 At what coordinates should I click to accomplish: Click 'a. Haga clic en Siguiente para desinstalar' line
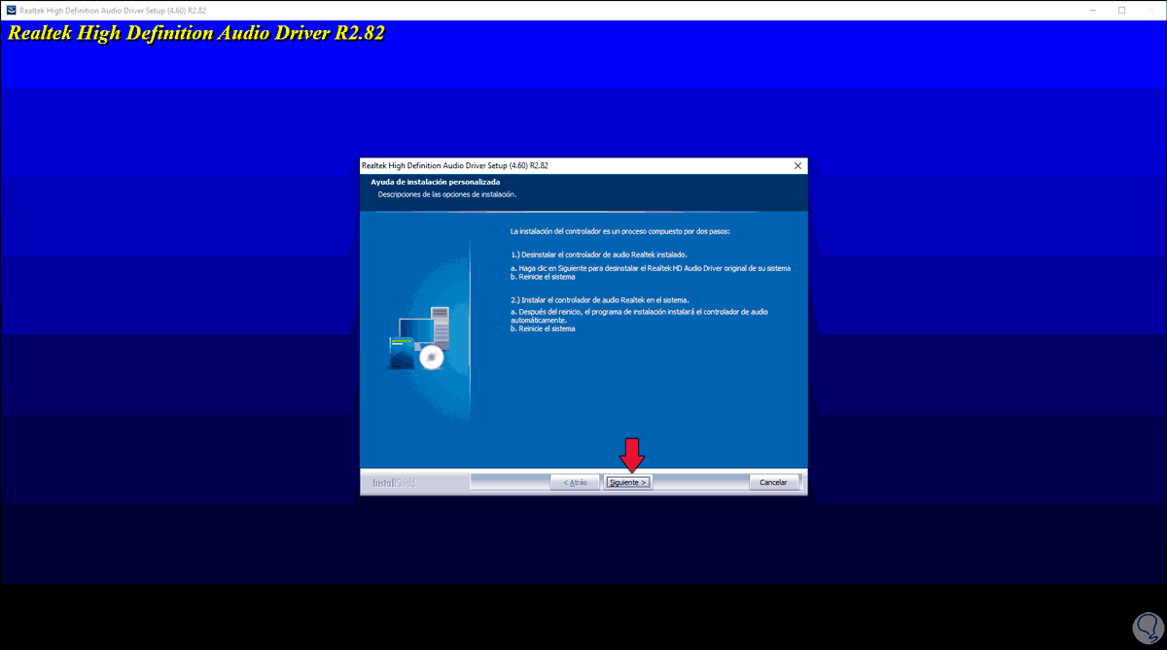(651, 267)
